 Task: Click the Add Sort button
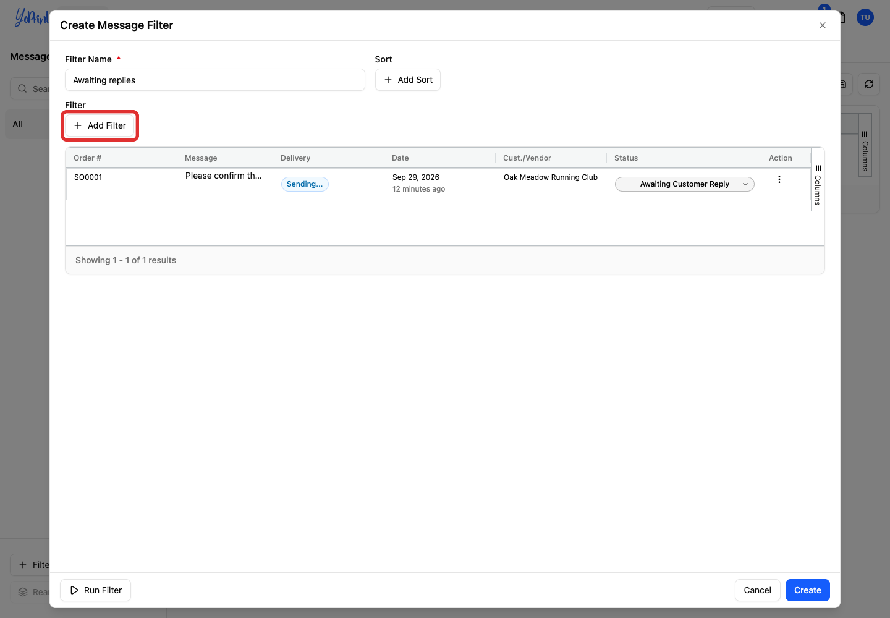[408, 80]
